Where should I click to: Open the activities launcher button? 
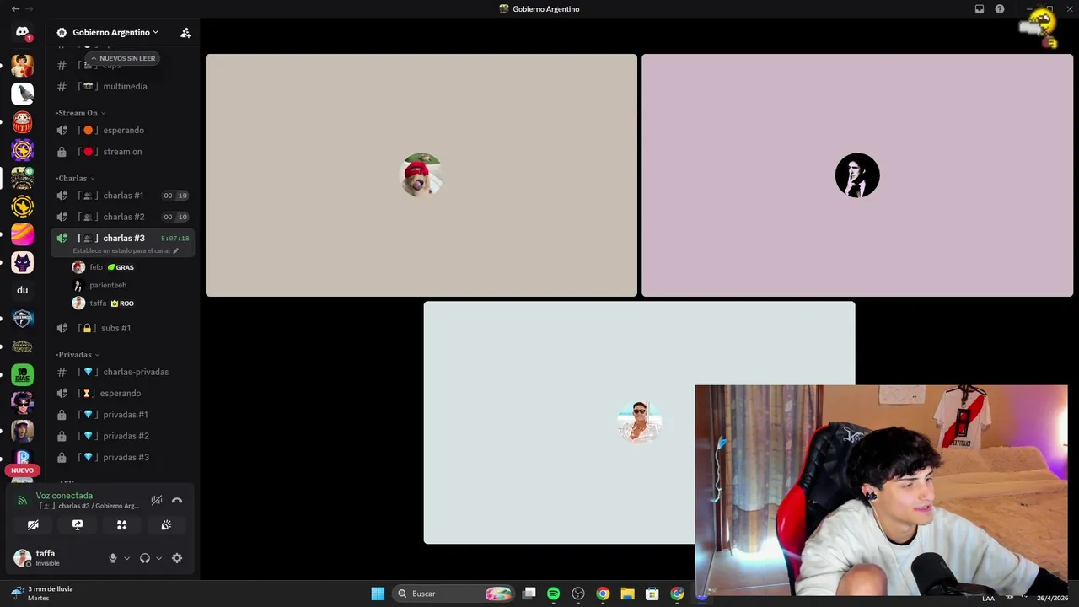pos(121,524)
